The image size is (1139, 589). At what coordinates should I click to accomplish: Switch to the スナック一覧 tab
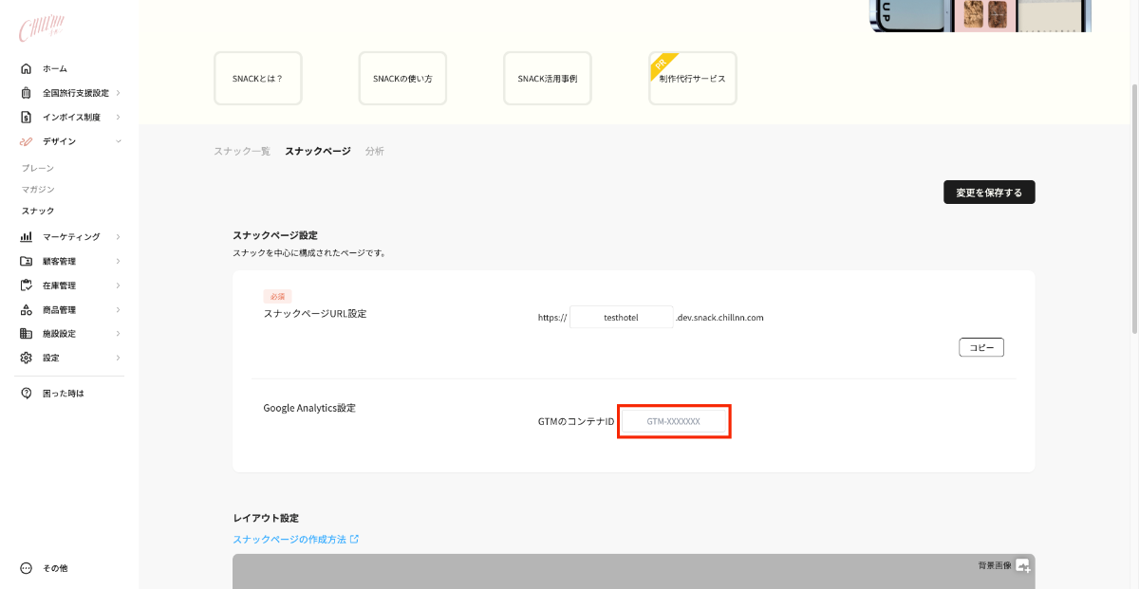click(x=242, y=151)
